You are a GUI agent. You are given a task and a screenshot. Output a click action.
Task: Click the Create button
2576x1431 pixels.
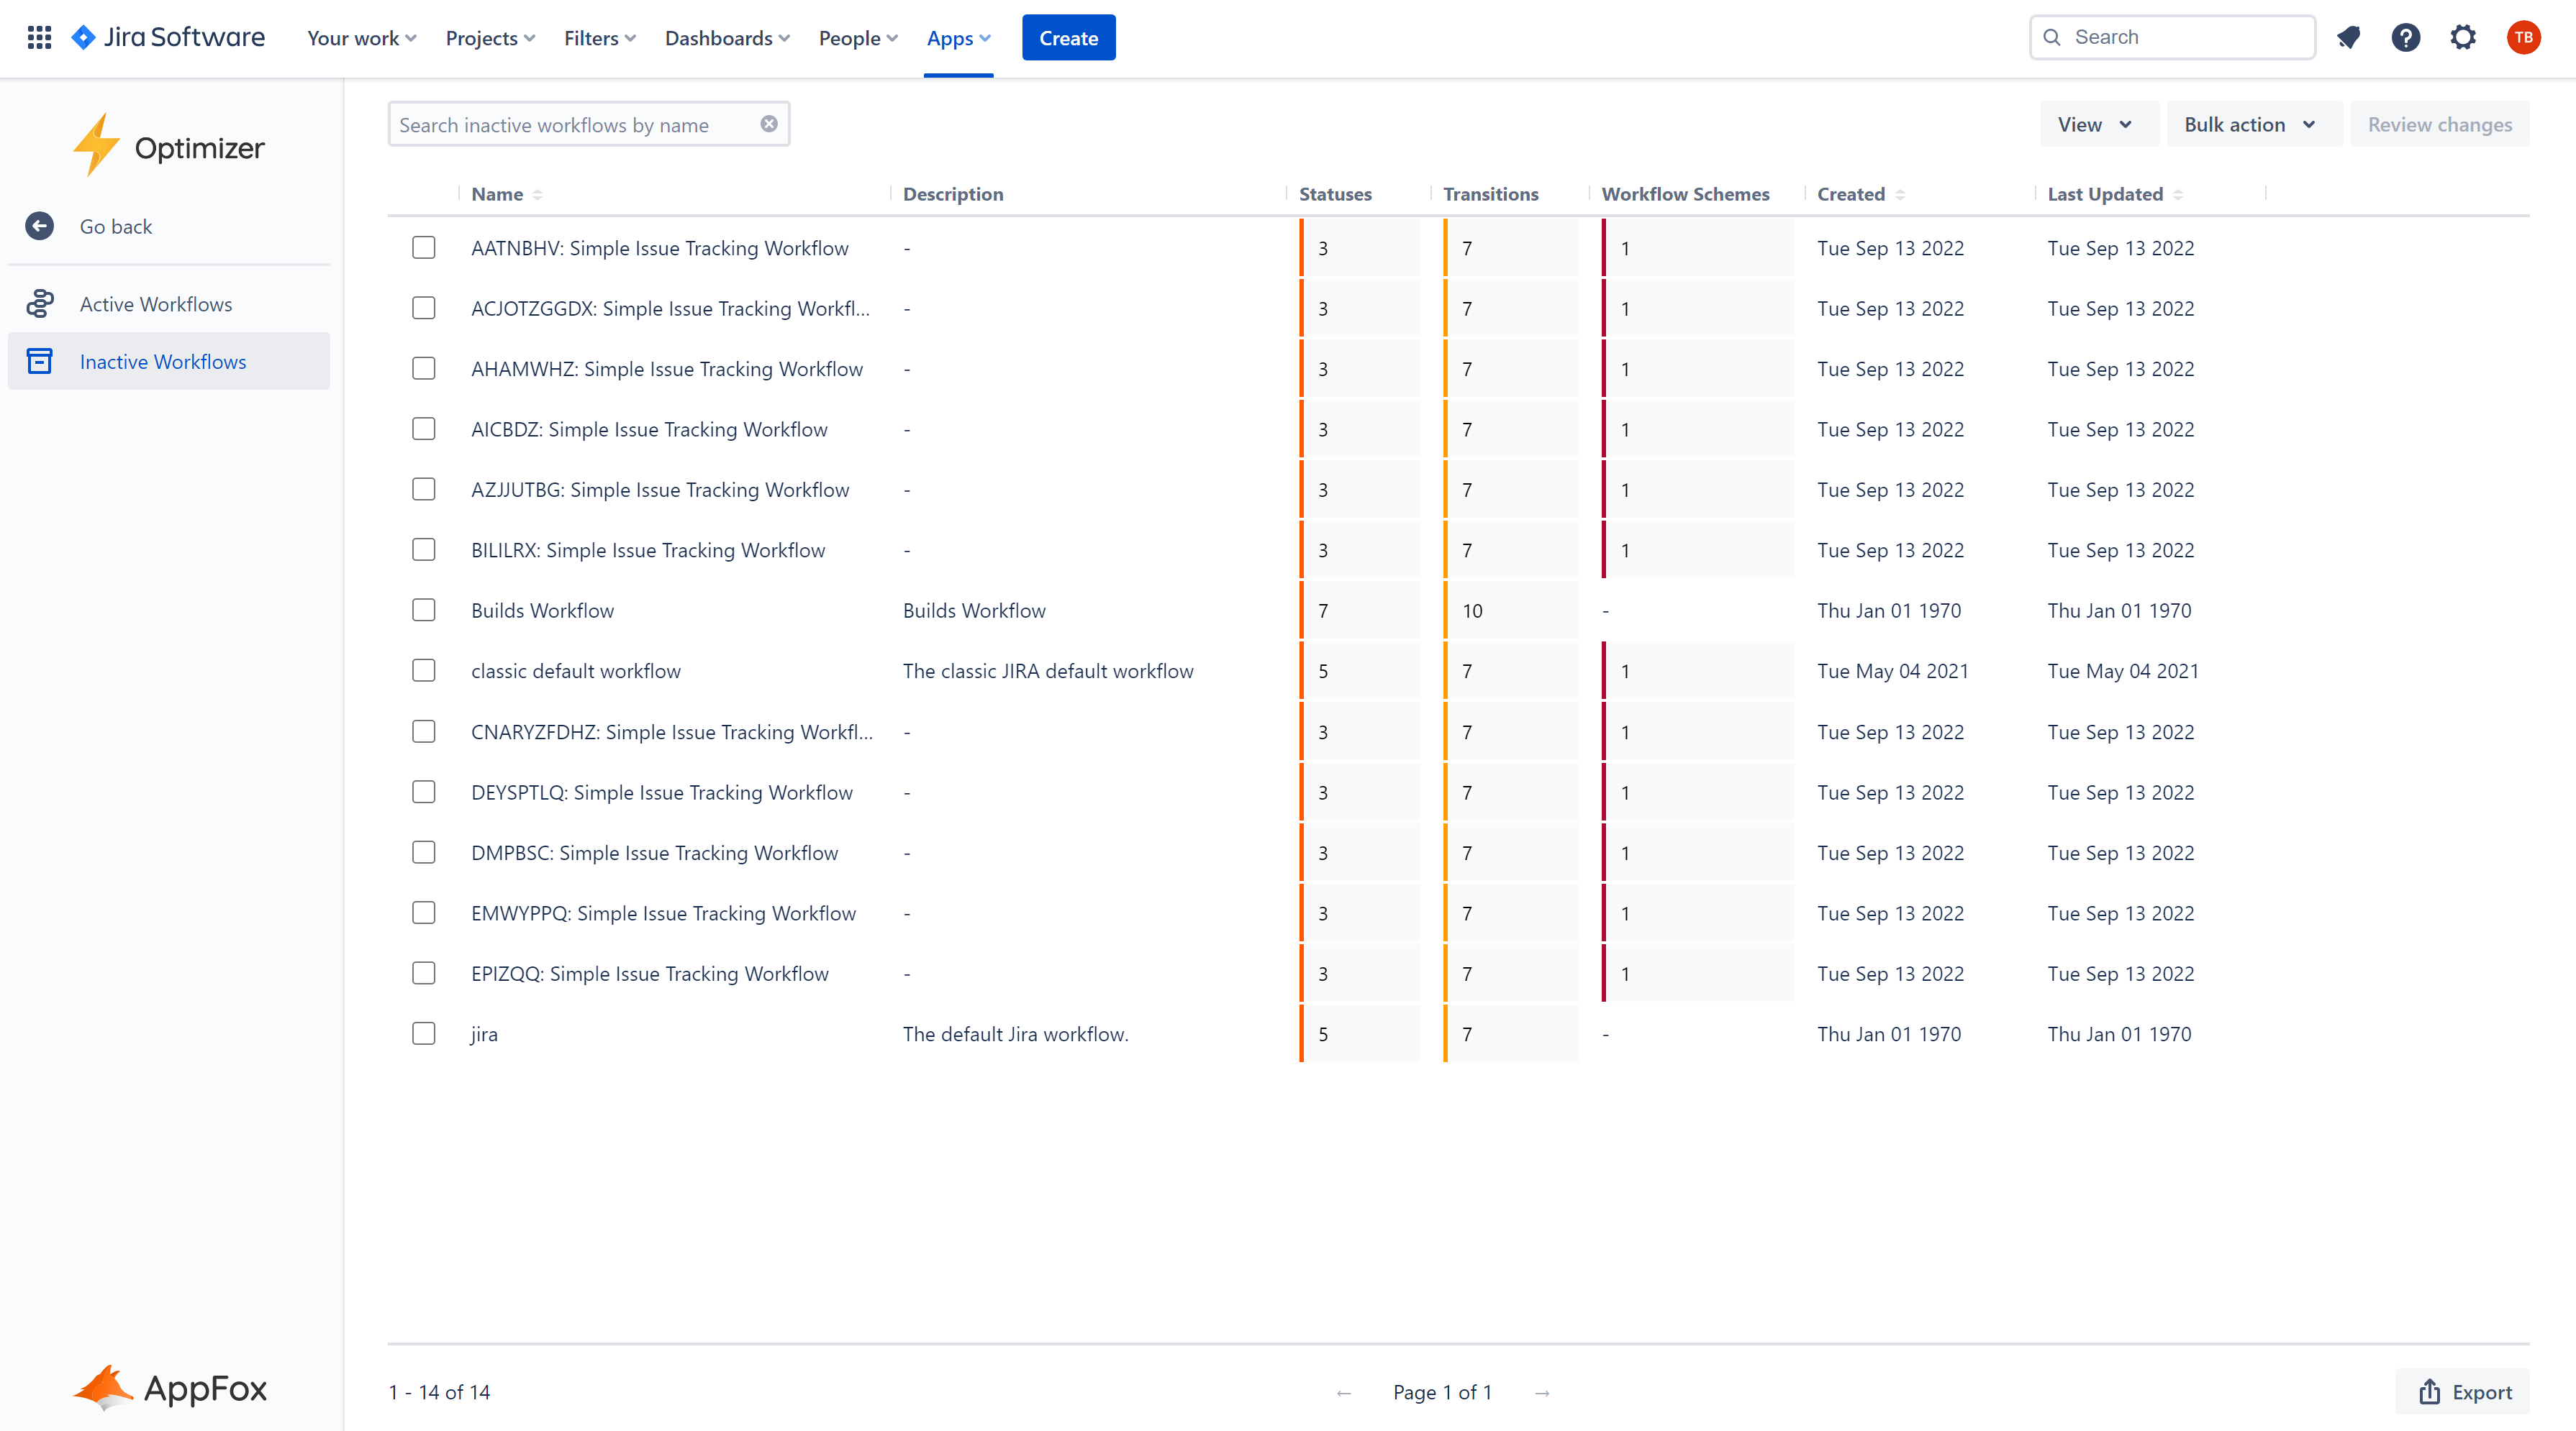(1068, 38)
